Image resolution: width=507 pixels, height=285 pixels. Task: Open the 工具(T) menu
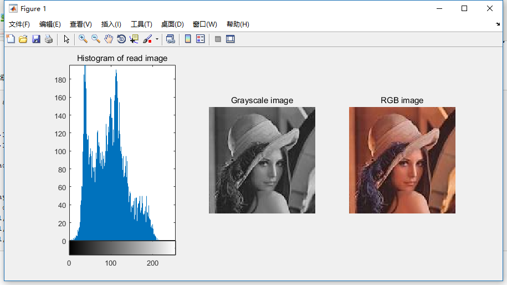tap(141, 24)
